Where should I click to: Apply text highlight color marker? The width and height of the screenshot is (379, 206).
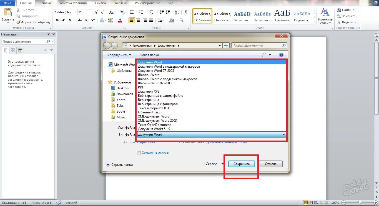pyautogui.click(x=110, y=20)
